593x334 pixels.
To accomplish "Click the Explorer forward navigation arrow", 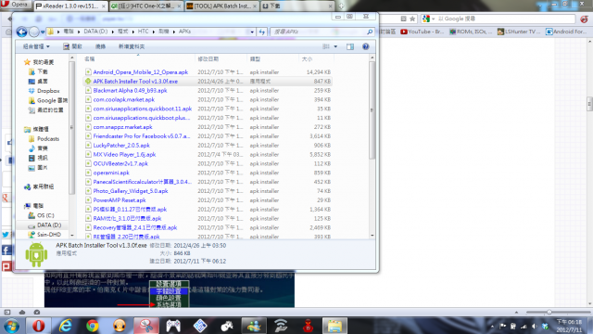I will click(34, 32).
